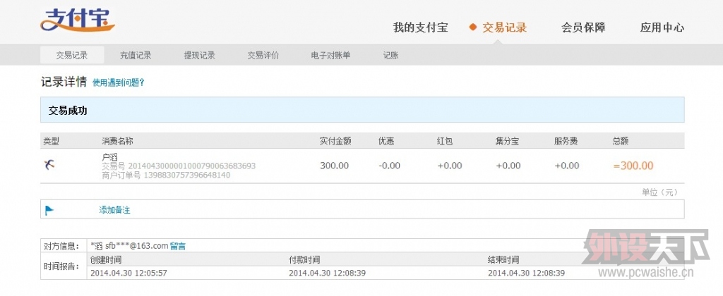Click the blue flag icon beside 添加备注
The height and width of the screenshot is (296, 723).
(49, 209)
